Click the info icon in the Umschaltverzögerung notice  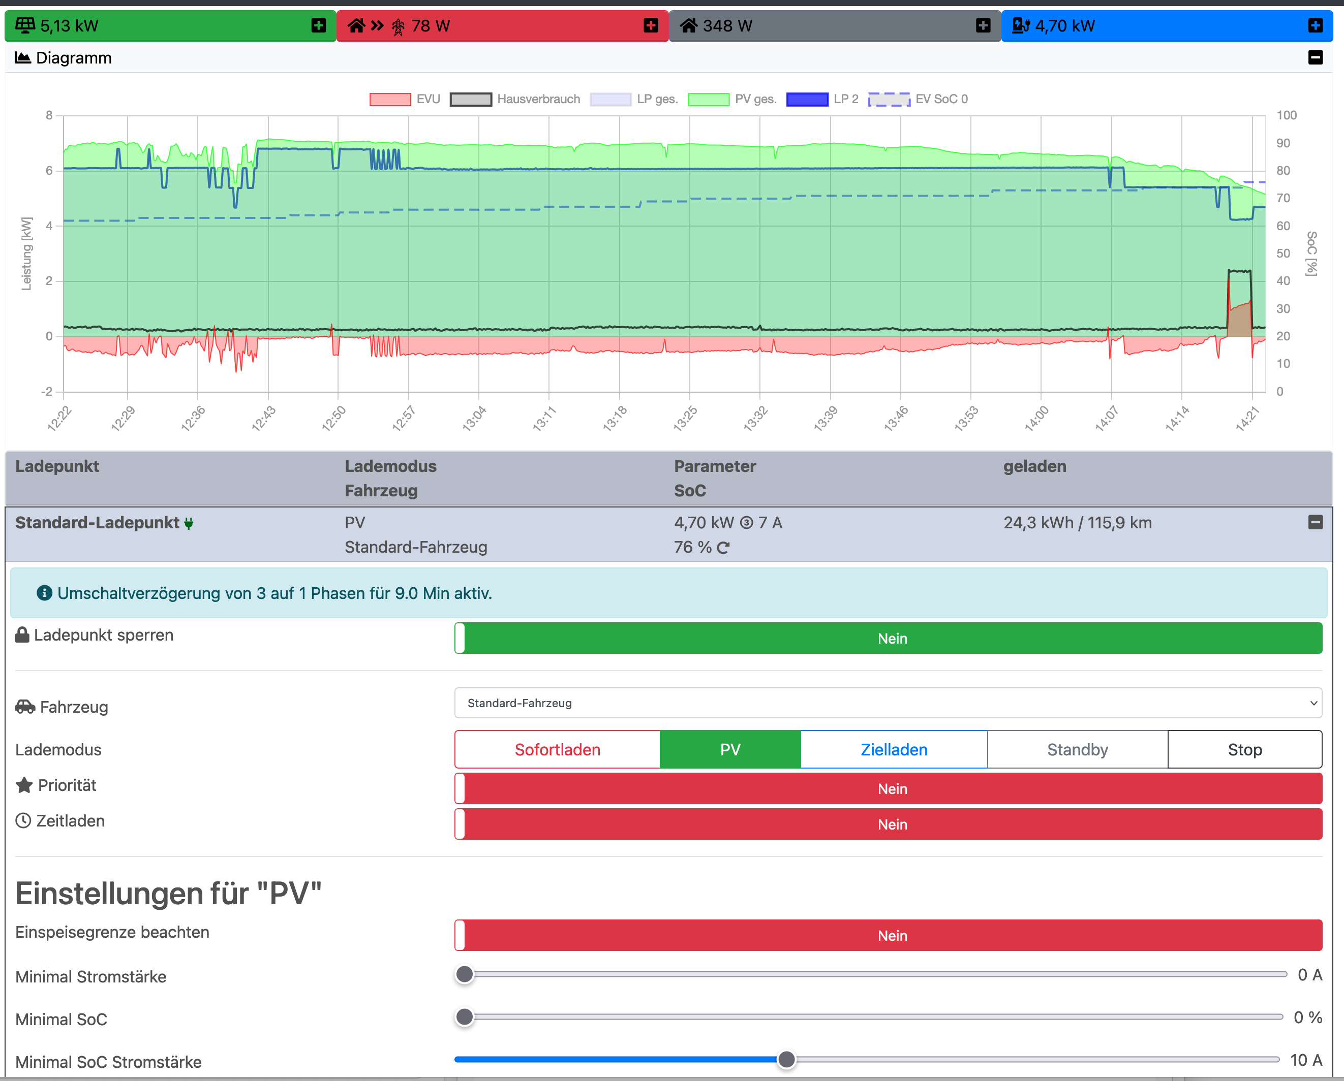[x=44, y=593]
